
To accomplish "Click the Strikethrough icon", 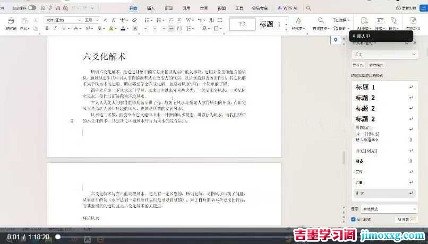I will (x=76, y=28).
